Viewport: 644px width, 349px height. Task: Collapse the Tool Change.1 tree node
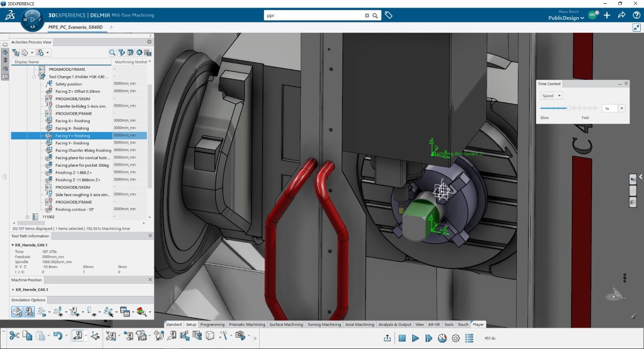34,77
